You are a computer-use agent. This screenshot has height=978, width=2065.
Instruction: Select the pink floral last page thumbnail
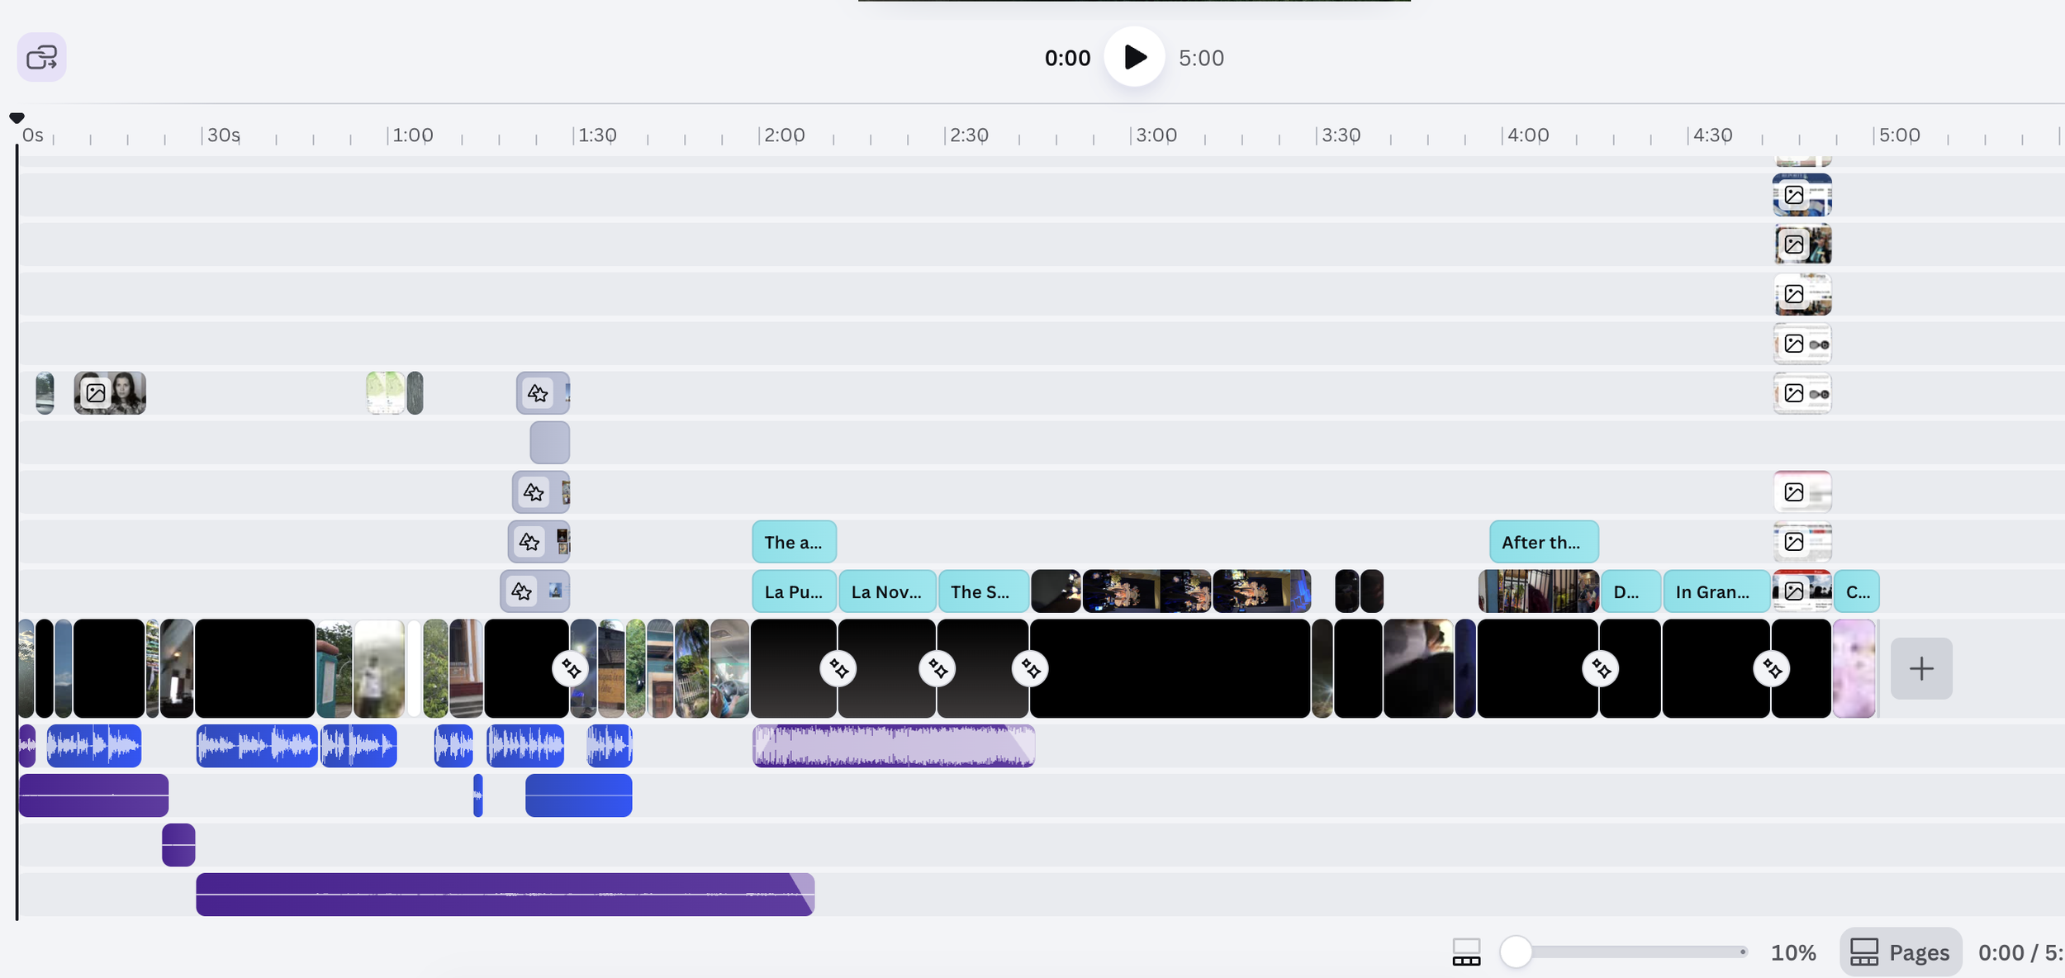[x=1854, y=668]
